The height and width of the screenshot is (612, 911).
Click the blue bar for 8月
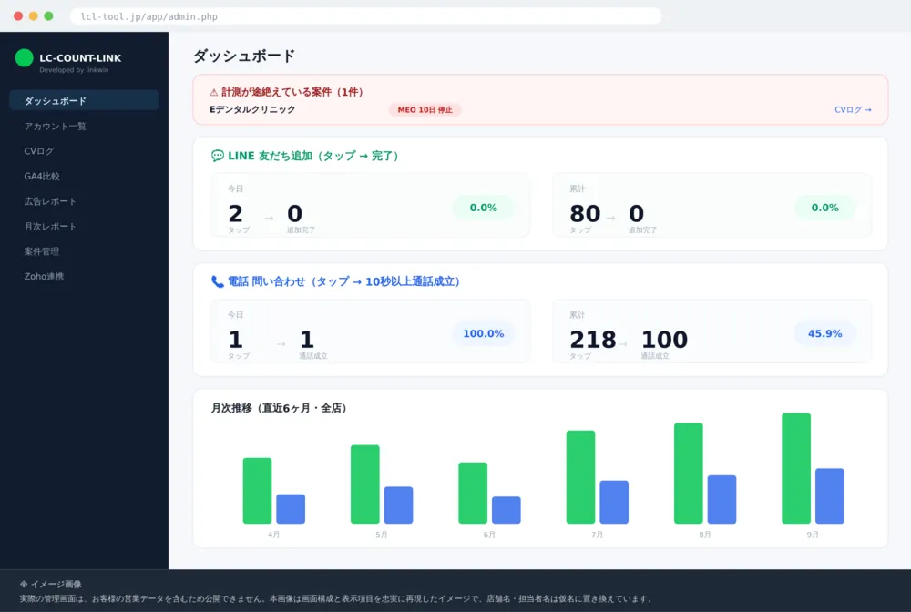pyautogui.click(x=722, y=499)
